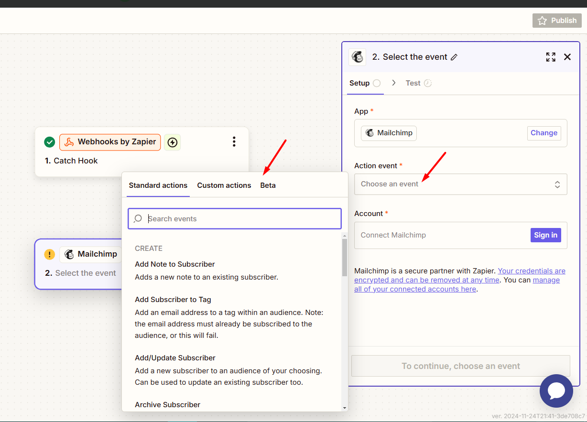Choose Add Note to Subscriber action
Image resolution: width=587 pixels, height=422 pixels.
pyautogui.click(x=207, y=271)
